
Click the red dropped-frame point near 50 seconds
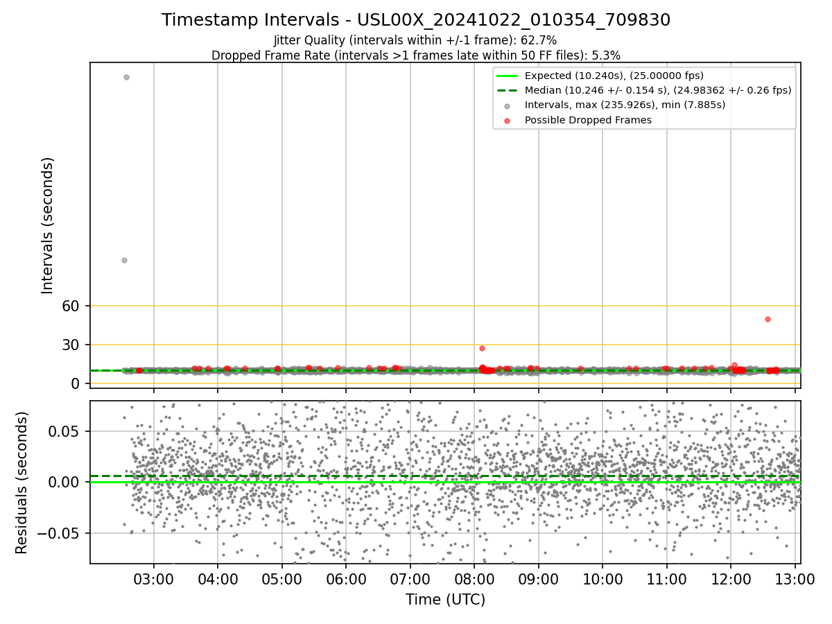(768, 319)
